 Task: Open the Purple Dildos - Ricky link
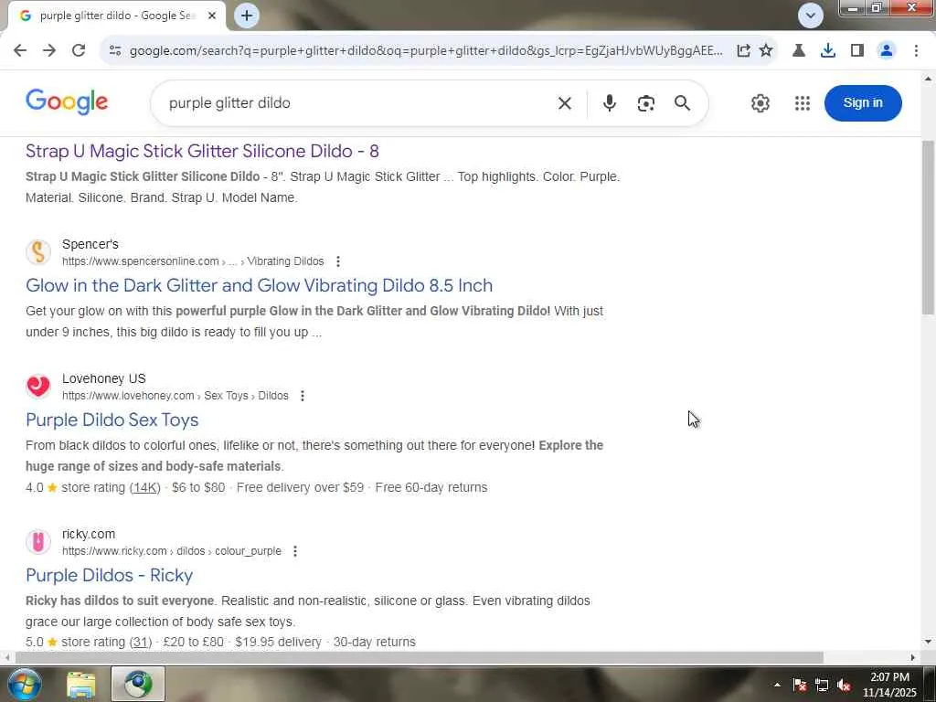[x=110, y=576]
